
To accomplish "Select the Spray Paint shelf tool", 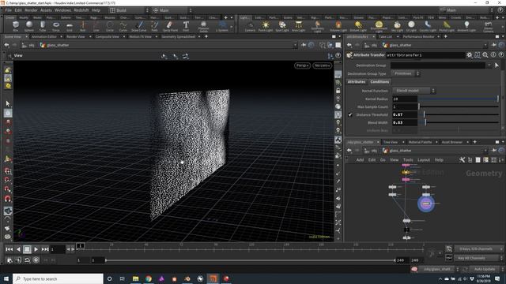I will click(x=170, y=26).
